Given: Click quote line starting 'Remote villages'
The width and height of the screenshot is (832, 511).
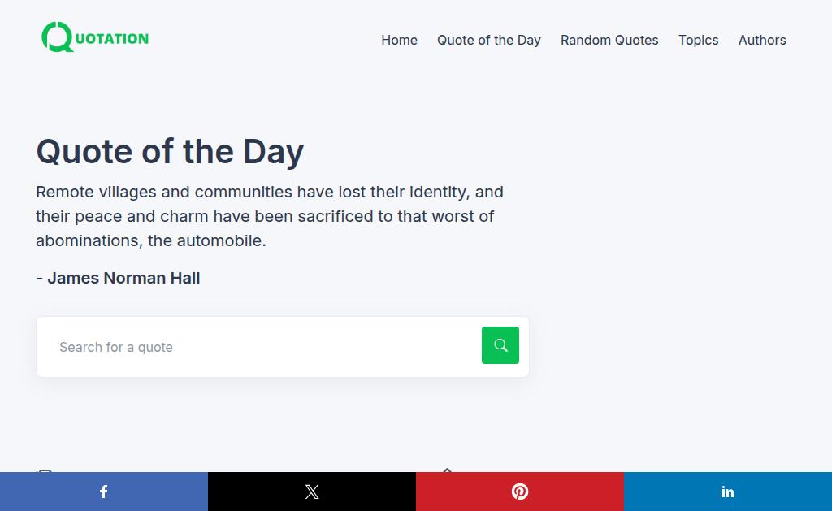Looking at the screenshot, I should [x=269, y=192].
